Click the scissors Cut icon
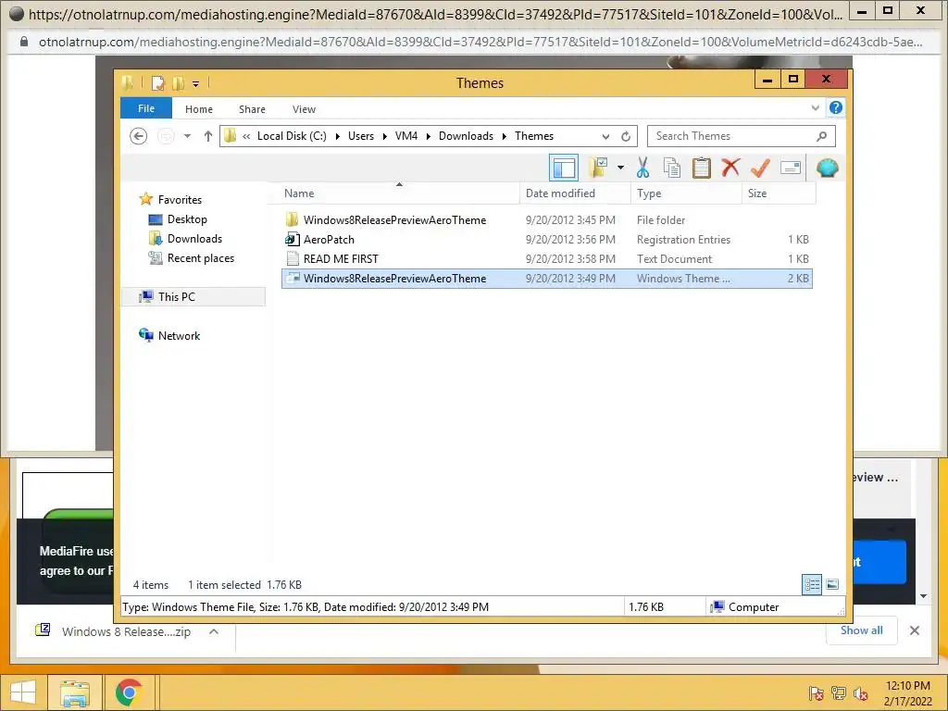This screenshot has height=711, width=948. pyautogui.click(x=642, y=168)
